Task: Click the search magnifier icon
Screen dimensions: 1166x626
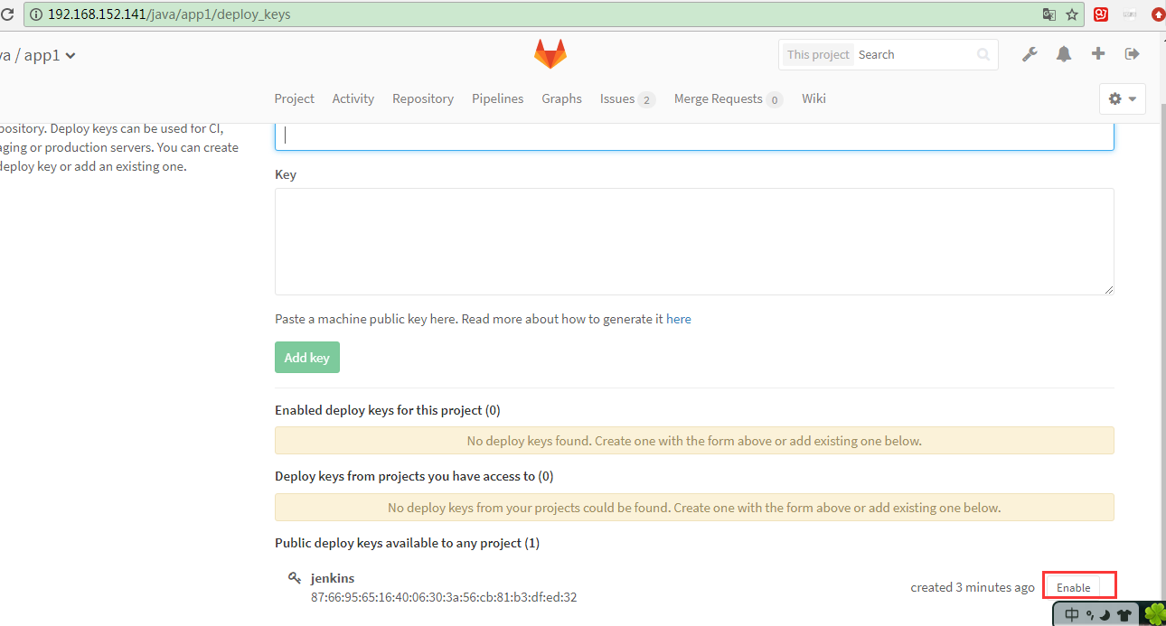Action: tap(983, 55)
